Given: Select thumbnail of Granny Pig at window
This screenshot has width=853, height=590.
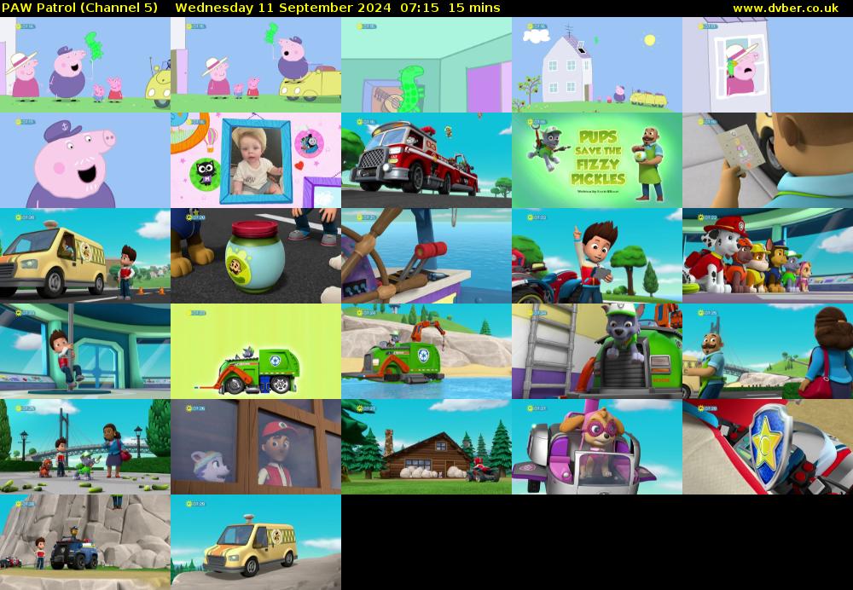Looking at the screenshot, I should (x=768, y=65).
